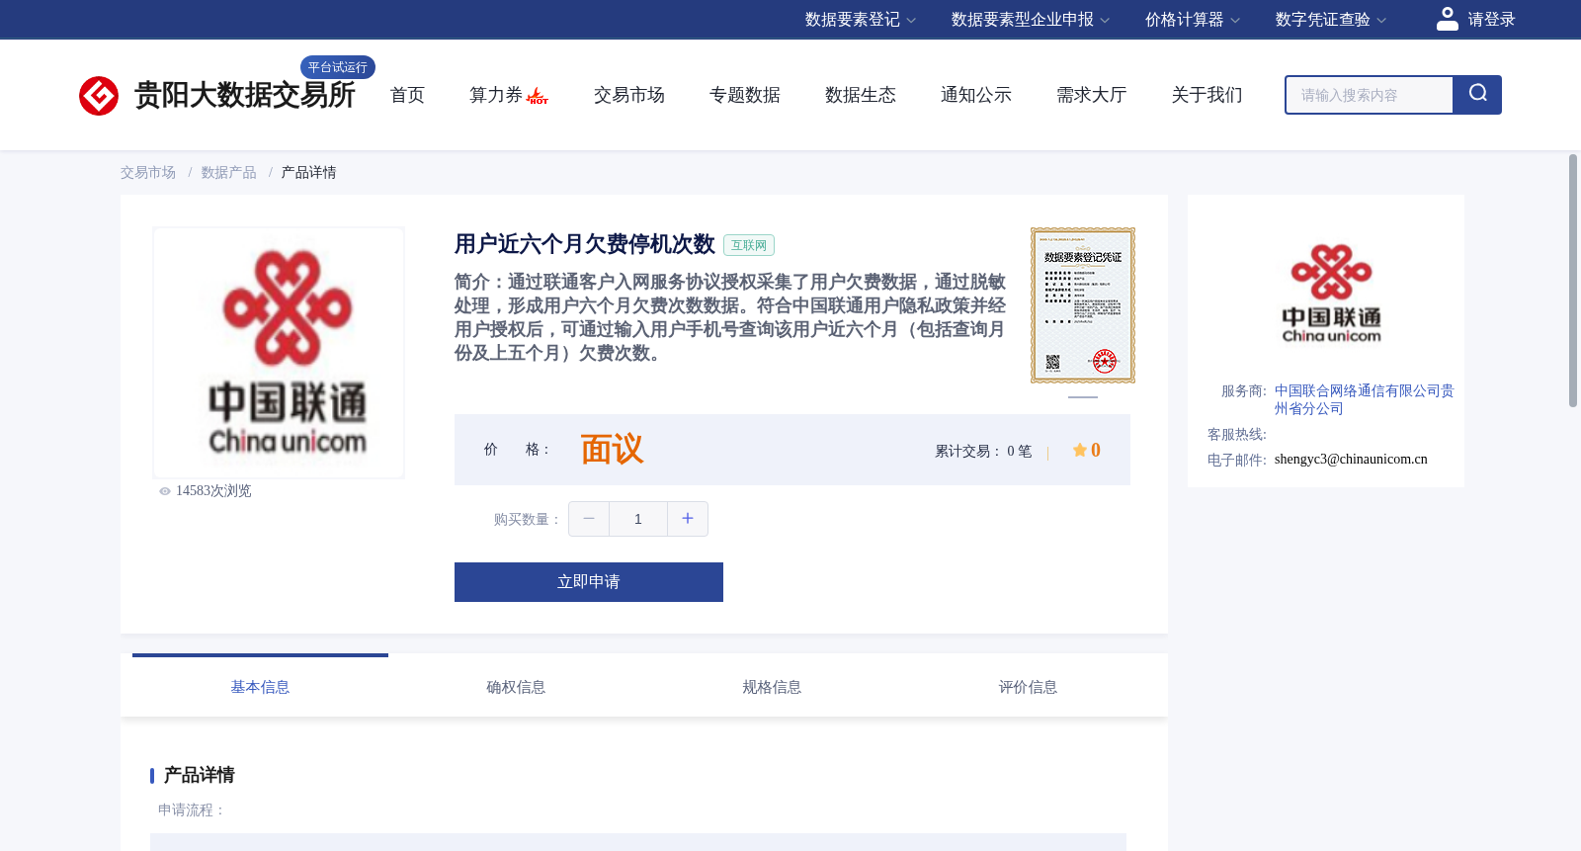Open the 专题数据 navigation item
Image resolution: width=1581 pixels, height=851 pixels.
745,95
